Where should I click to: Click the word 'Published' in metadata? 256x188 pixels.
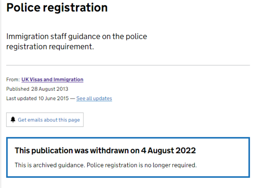pyautogui.click(x=17, y=89)
